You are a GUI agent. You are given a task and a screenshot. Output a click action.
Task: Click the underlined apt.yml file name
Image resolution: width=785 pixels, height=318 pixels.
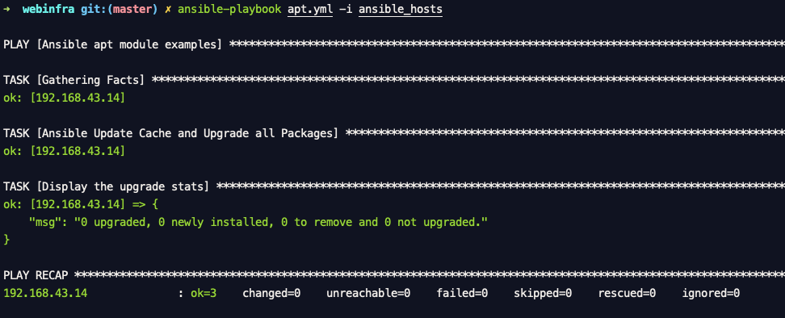pos(310,10)
